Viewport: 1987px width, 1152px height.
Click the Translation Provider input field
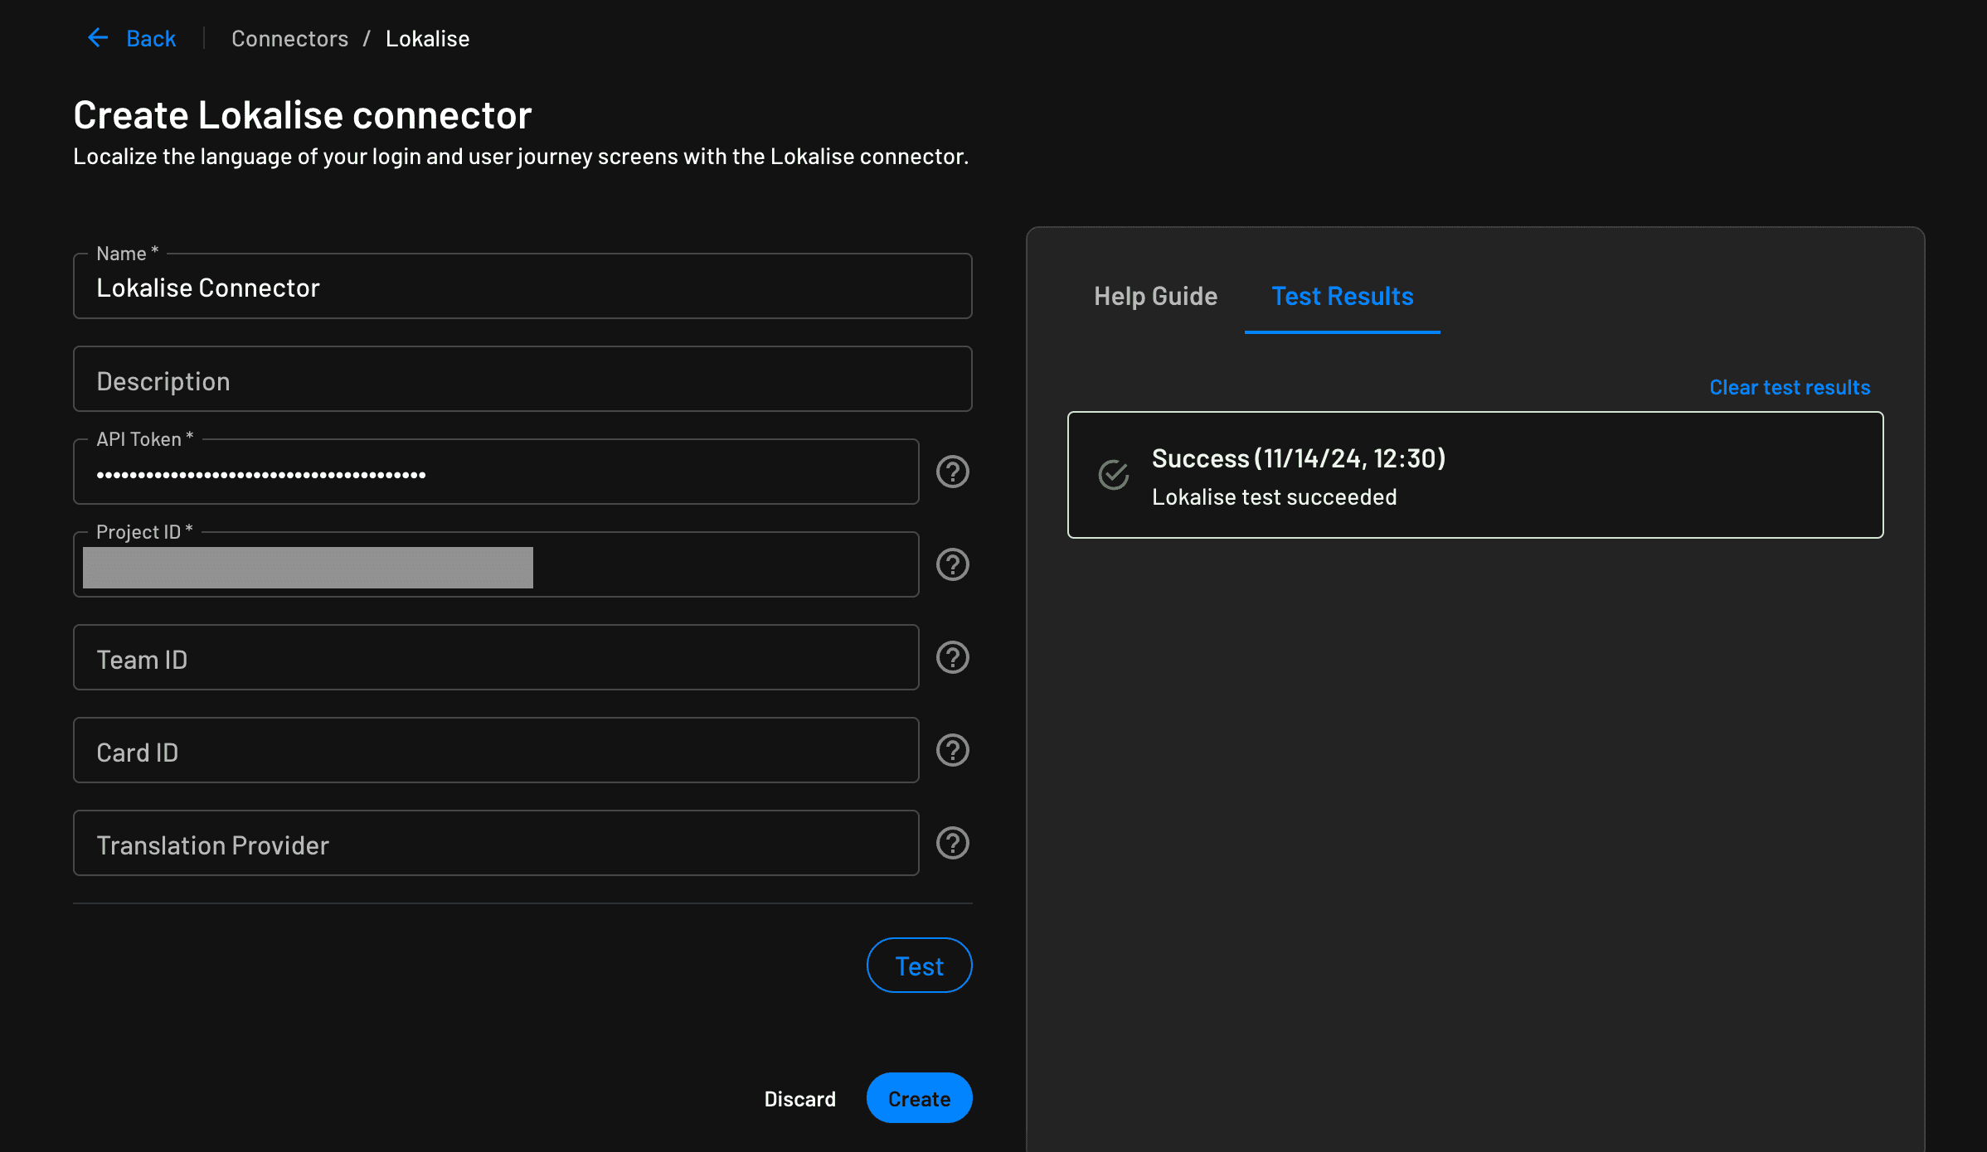coord(495,842)
